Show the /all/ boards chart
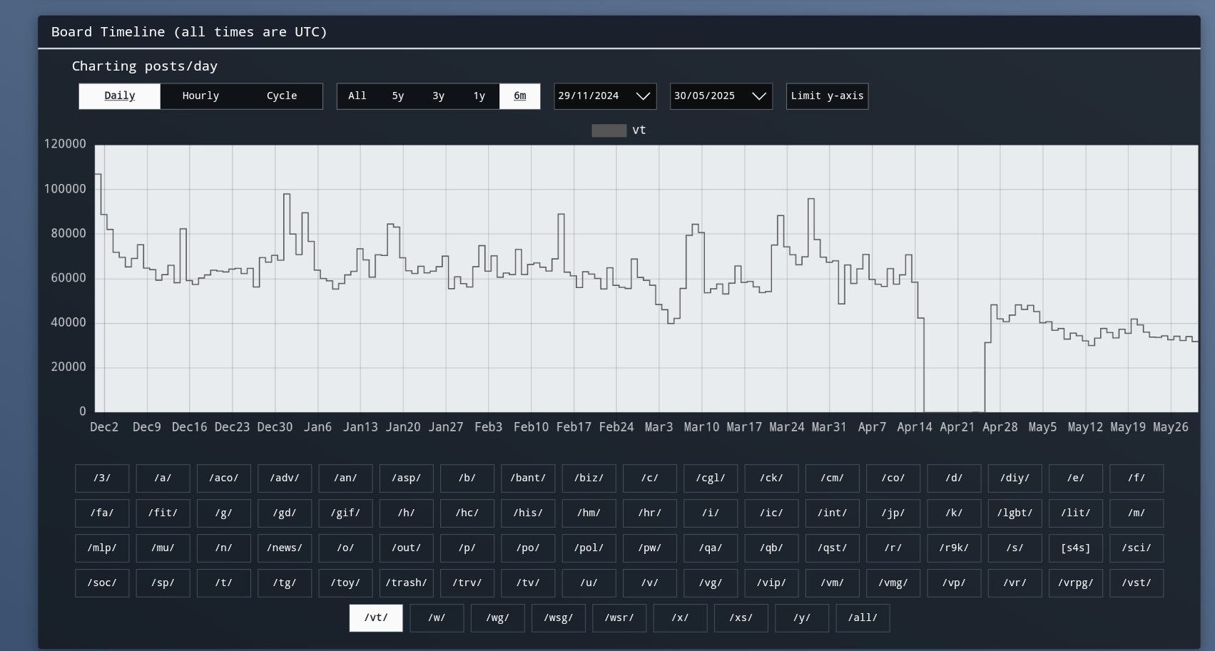 tap(863, 618)
